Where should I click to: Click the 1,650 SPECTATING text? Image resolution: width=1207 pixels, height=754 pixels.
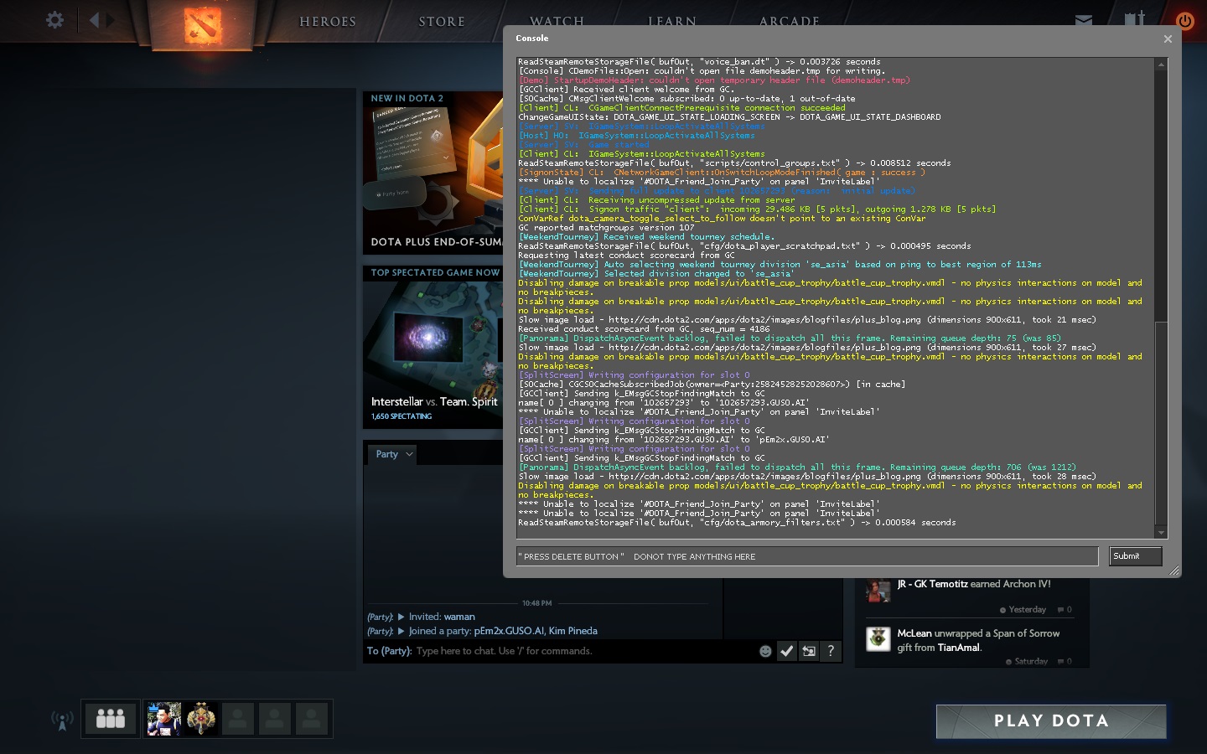401,416
